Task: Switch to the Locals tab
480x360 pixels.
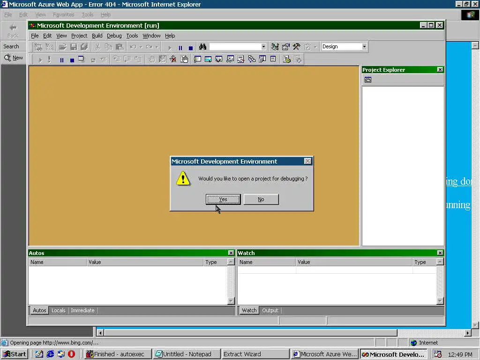Action: tap(59, 310)
